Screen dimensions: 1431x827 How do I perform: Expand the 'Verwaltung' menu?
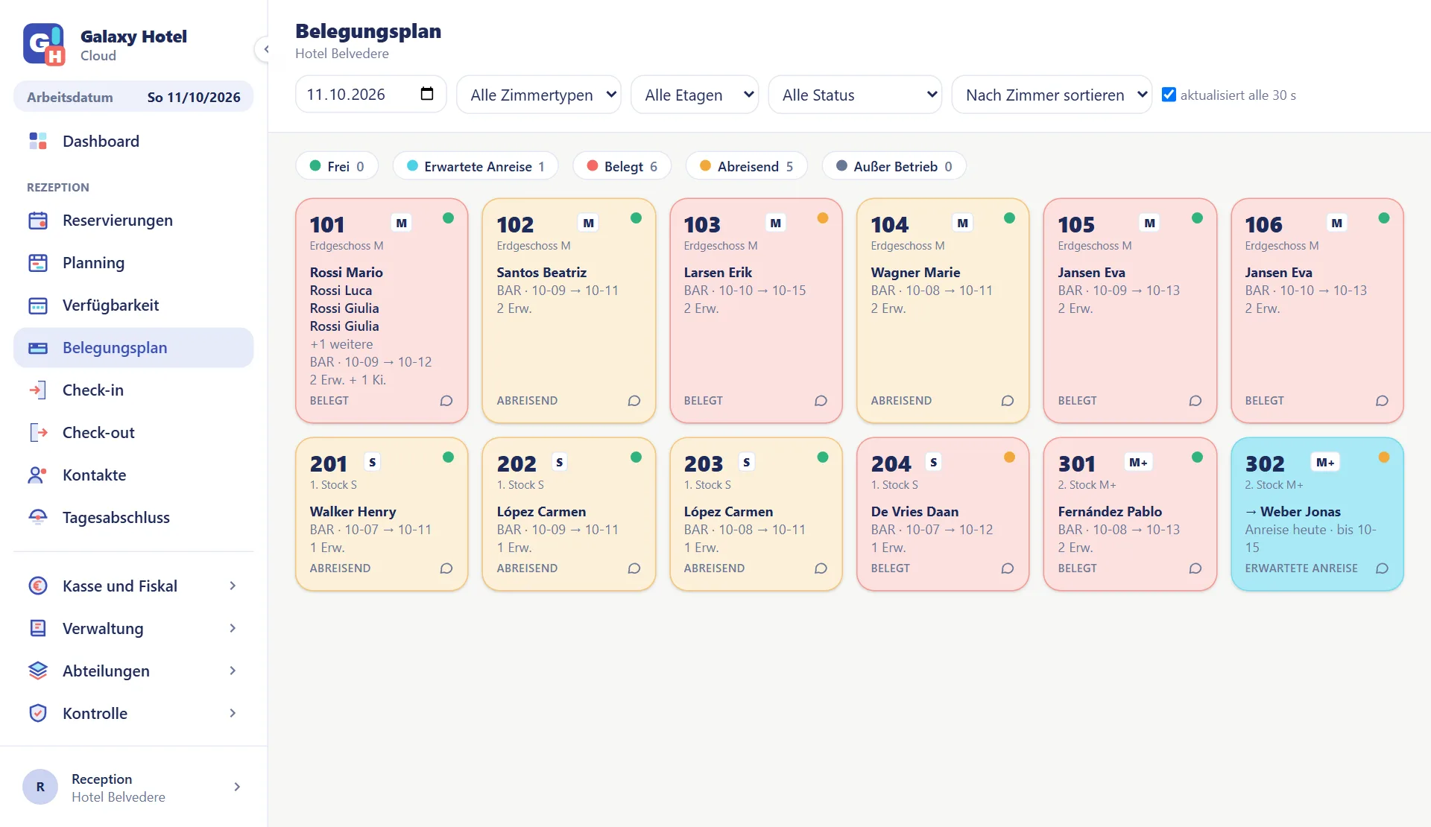(x=133, y=629)
